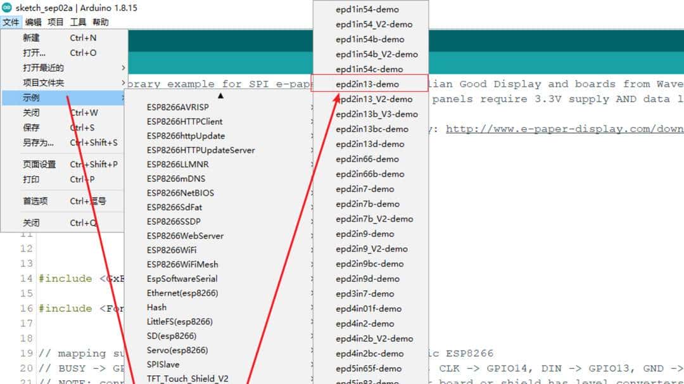Click 页面设置 menu entry
684x384 pixels.
(39, 164)
